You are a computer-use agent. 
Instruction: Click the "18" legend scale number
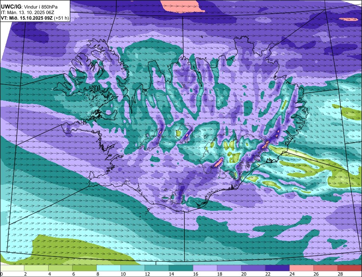click(x=219, y=274)
